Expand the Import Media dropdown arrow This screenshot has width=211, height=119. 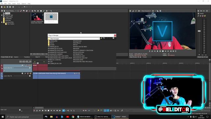16,11
